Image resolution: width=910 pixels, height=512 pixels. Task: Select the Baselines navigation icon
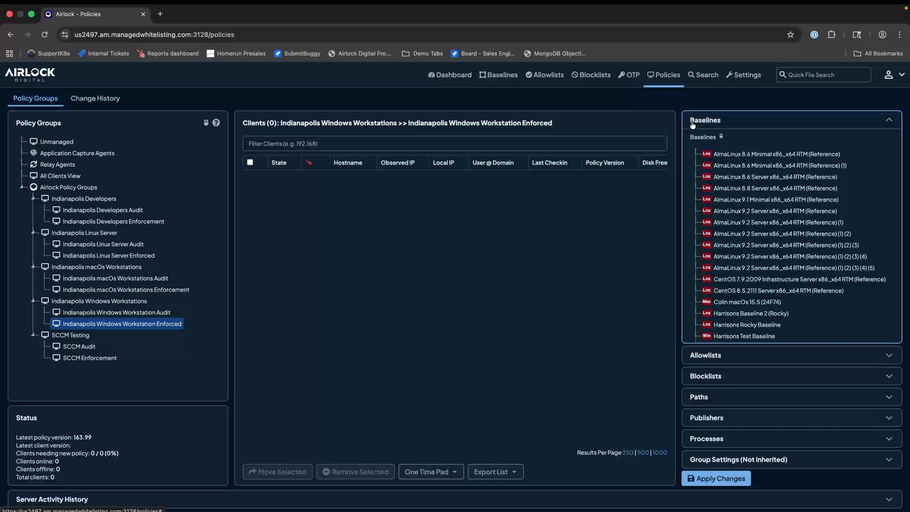[x=482, y=75]
